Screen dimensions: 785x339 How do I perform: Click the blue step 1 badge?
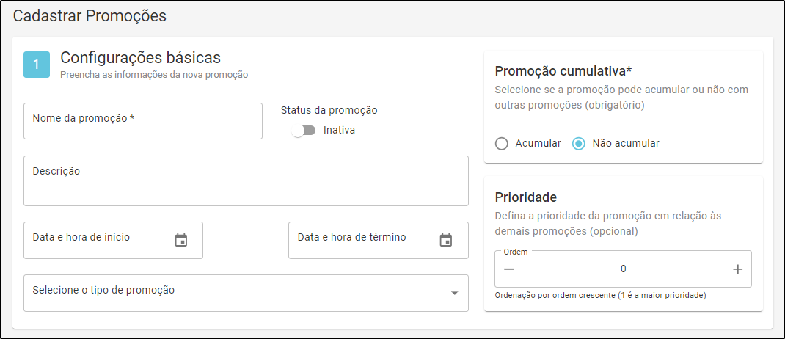point(37,65)
